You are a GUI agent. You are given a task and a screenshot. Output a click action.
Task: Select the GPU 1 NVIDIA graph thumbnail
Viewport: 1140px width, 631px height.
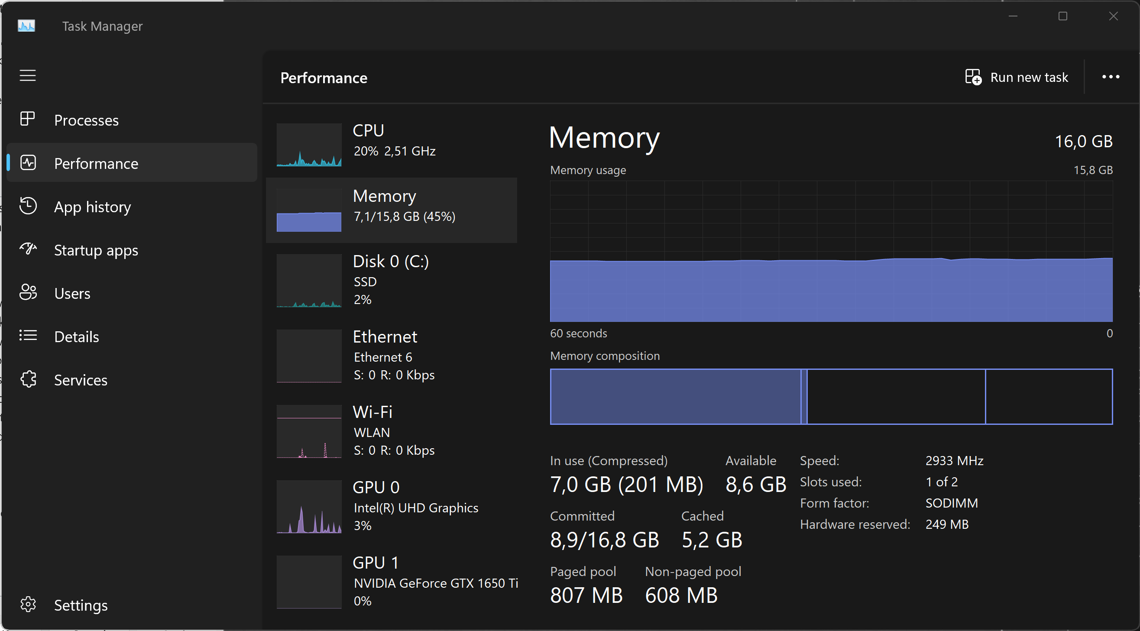click(309, 582)
